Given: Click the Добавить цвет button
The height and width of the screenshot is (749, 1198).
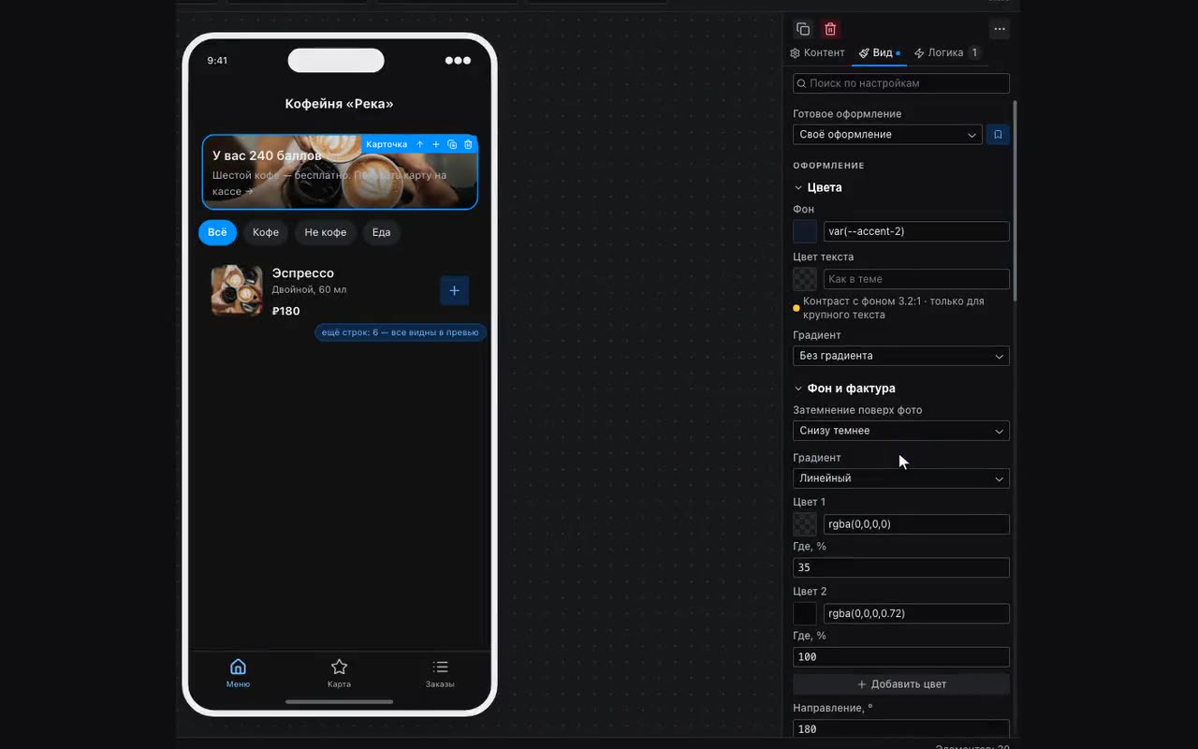Looking at the screenshot, I should (x=901, y=684).
